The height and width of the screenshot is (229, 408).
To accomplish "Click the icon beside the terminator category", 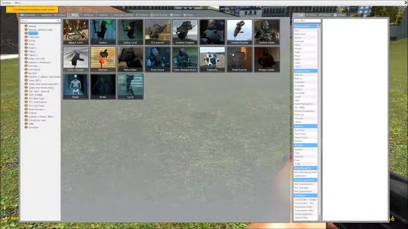I will click(26, 127).
